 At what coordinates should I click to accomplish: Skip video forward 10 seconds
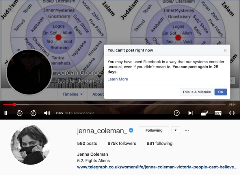pos(33,113)
